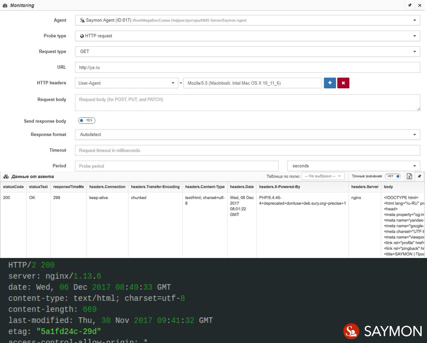This screenshot has height=343, width=427.
Task: Open the Agent dropdown
Action: [248, 20]
